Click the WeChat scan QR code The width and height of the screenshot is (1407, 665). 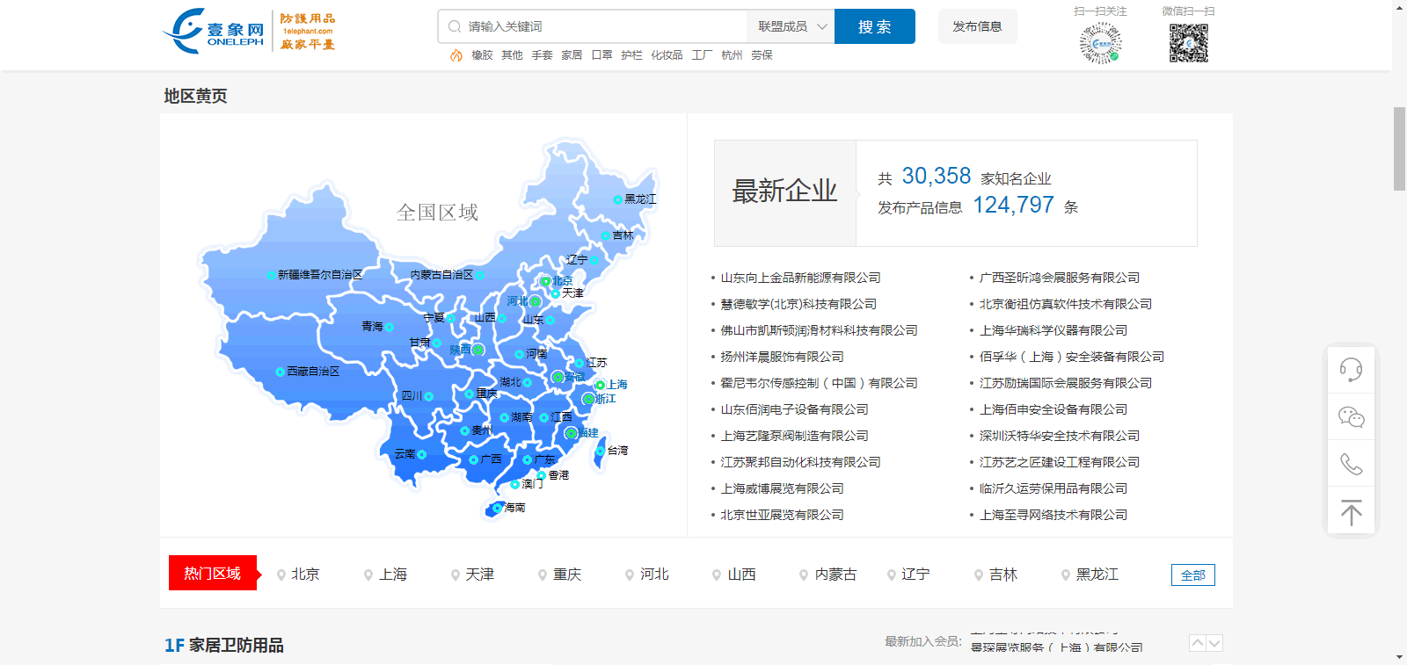point(1188,43)
